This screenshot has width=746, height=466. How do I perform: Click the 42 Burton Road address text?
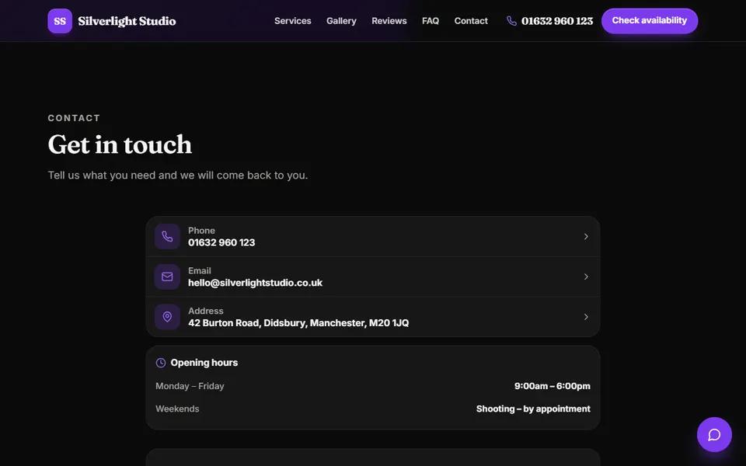(298, 323)
